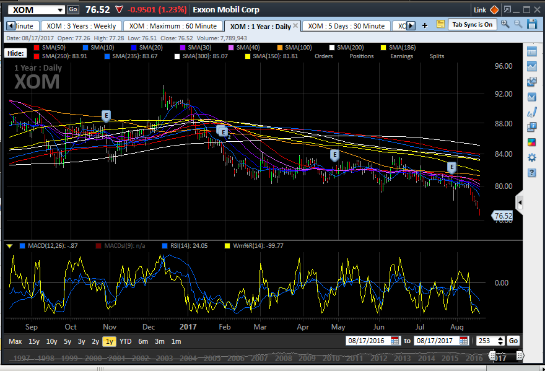545x371 pixels.
Task: Click Go button beside date range
Action: pyautogui.click(x=513, y=341)
